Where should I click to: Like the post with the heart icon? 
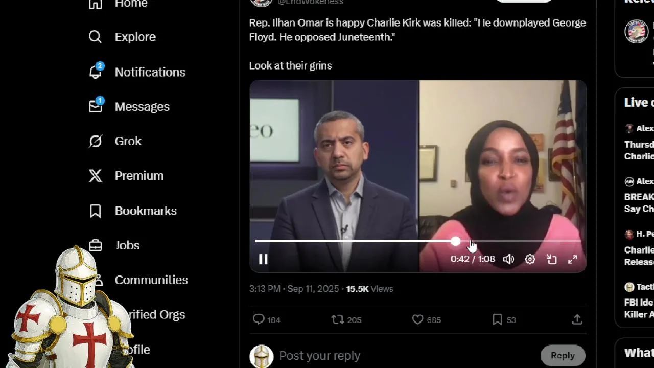pos(426,319)
